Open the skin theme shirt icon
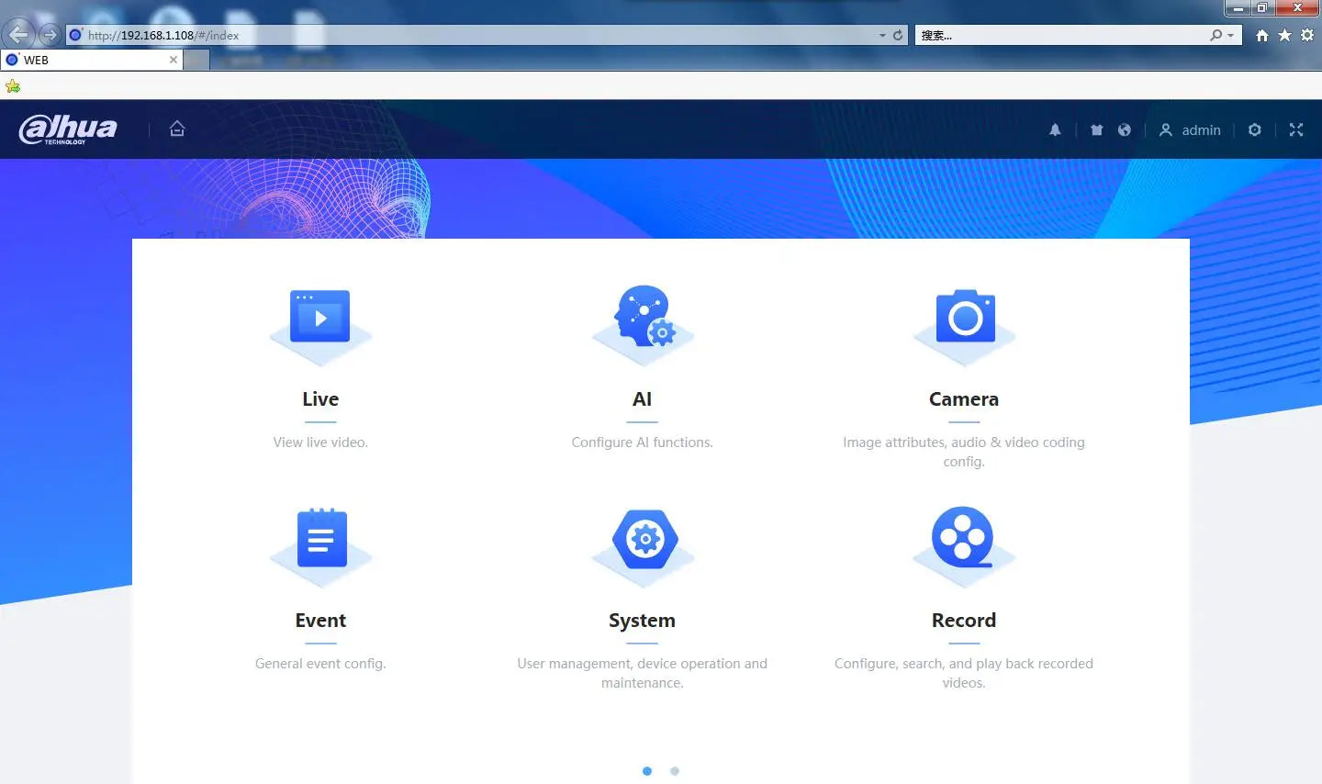Viewport: 1322px width, 784px height. point(1096,130)
